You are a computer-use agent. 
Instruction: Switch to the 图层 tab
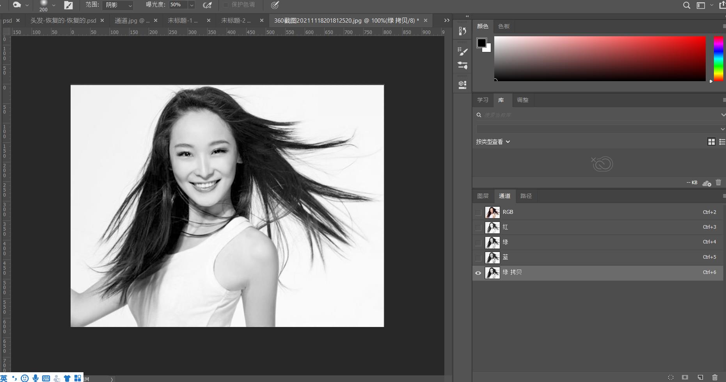pos(483,196)
